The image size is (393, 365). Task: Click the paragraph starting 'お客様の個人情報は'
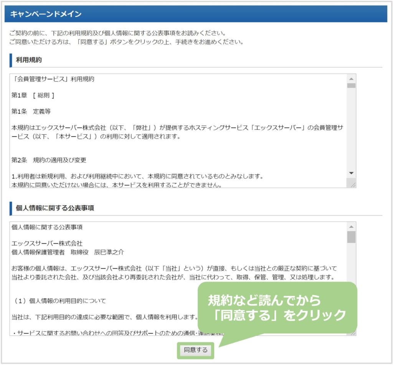pyautogui.click(x=174, y=273)
